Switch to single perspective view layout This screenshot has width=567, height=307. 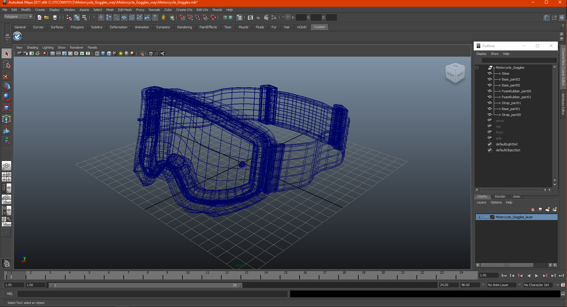point(6,166)
